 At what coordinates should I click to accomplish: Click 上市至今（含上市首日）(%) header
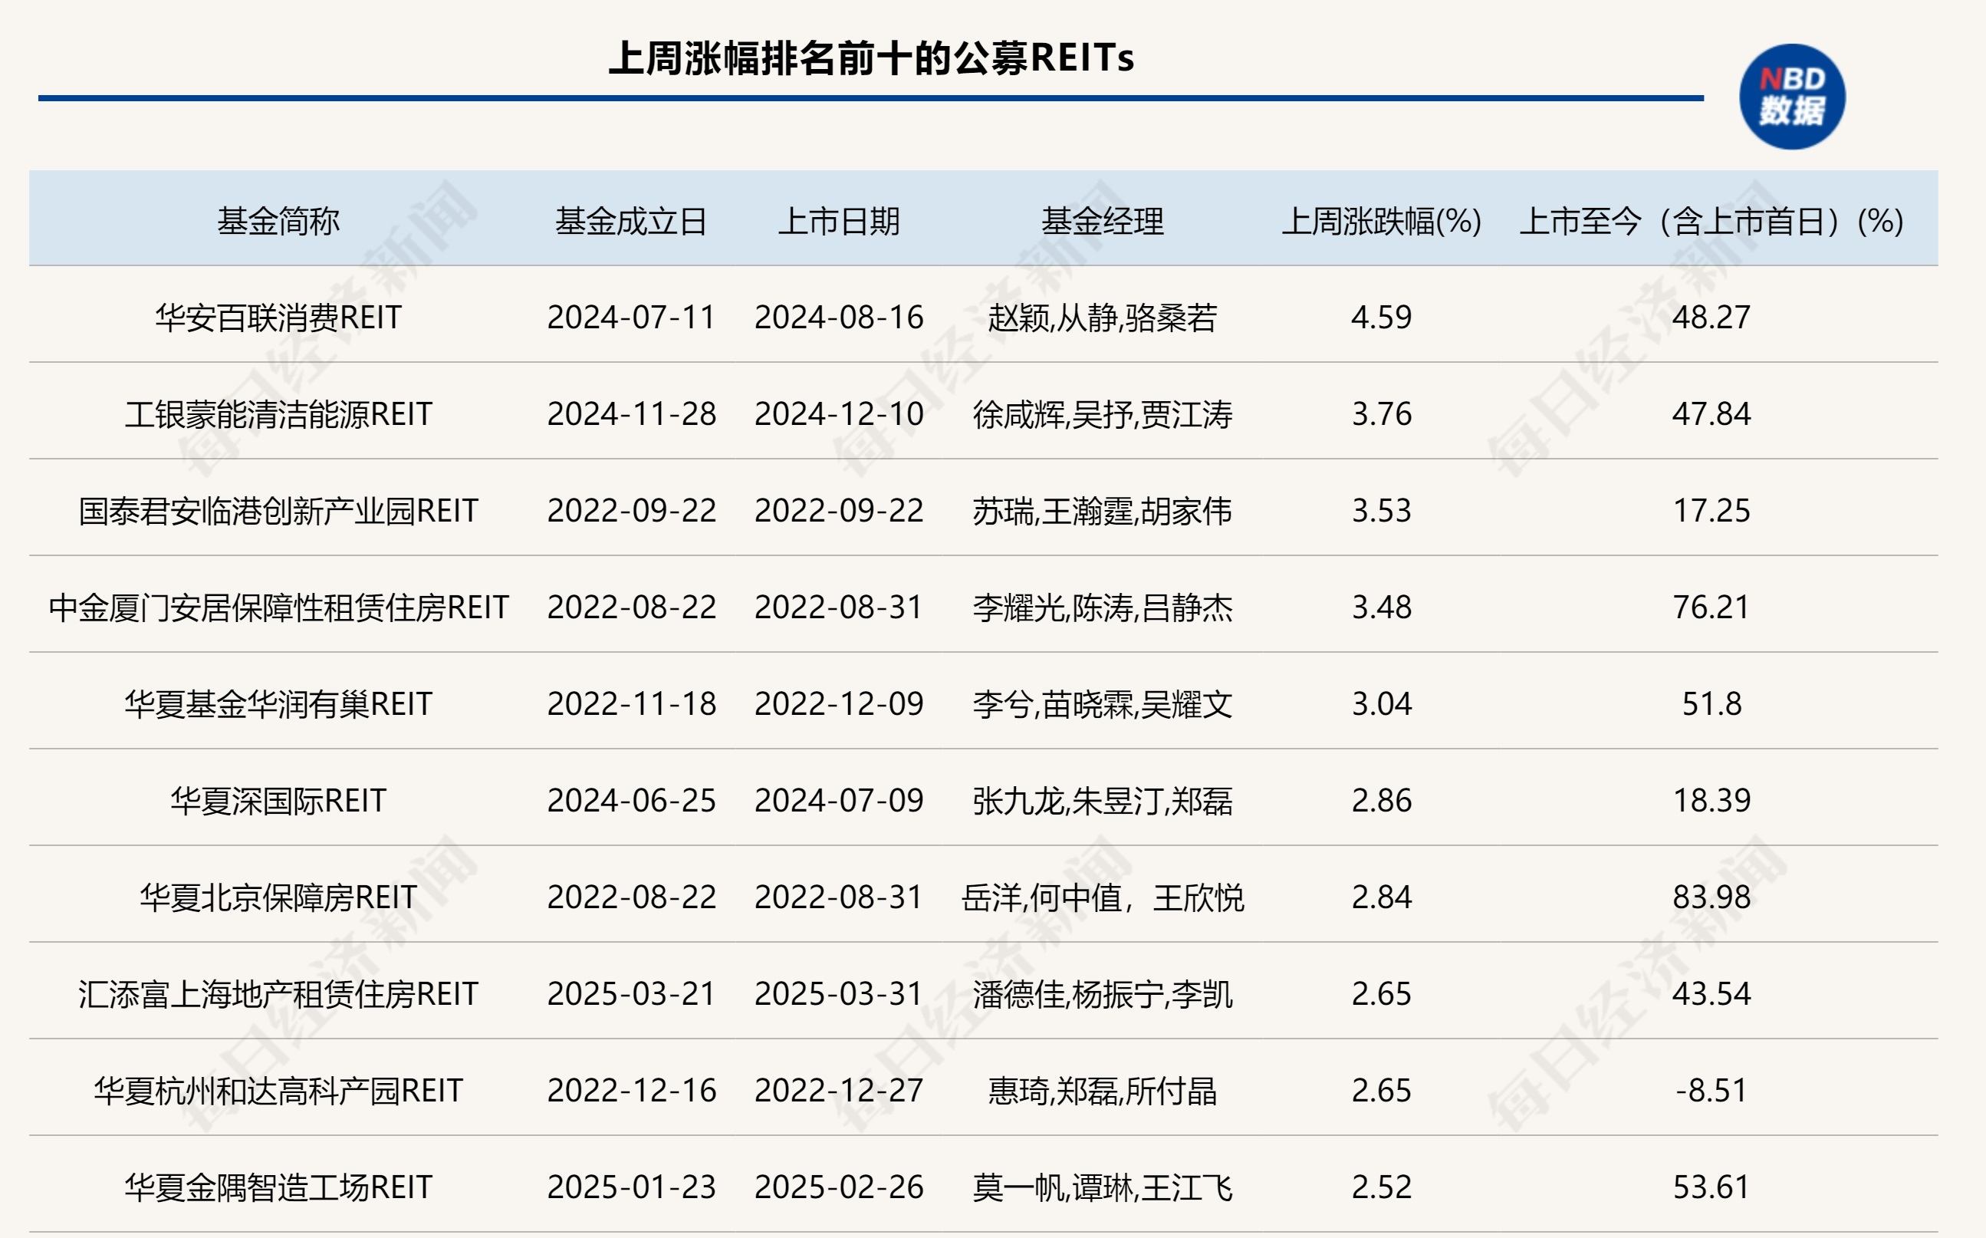1711,221
